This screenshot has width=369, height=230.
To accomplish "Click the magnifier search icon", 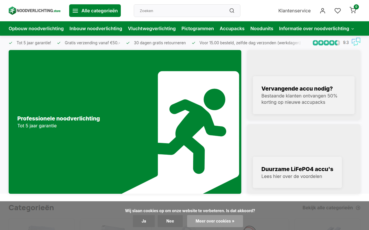I will point(232,11).
